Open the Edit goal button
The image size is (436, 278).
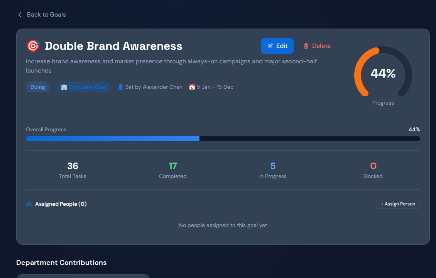[277, 46]
